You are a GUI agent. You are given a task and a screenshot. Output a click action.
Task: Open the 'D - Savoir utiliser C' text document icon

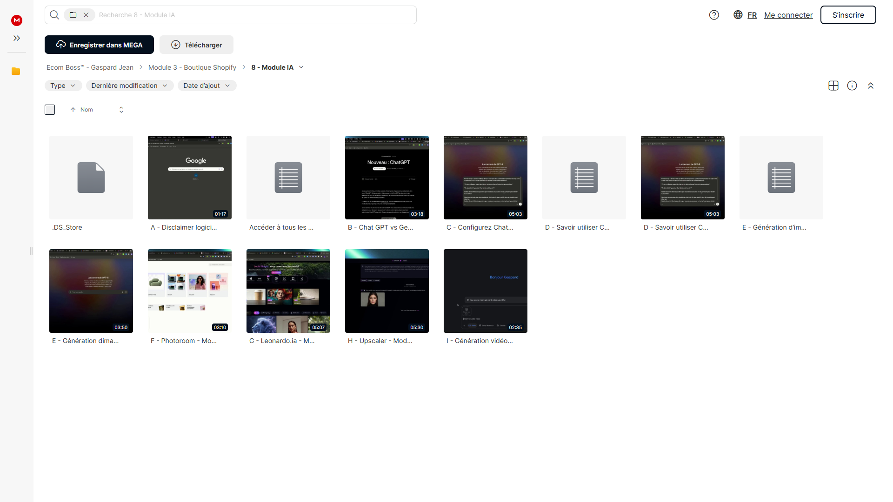coord(584,178)
